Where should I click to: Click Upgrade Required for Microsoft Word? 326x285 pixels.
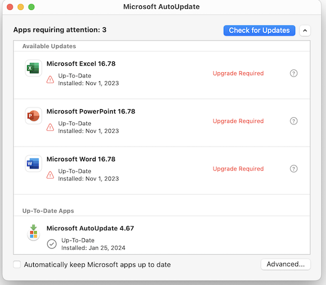[x=238, y=169]
